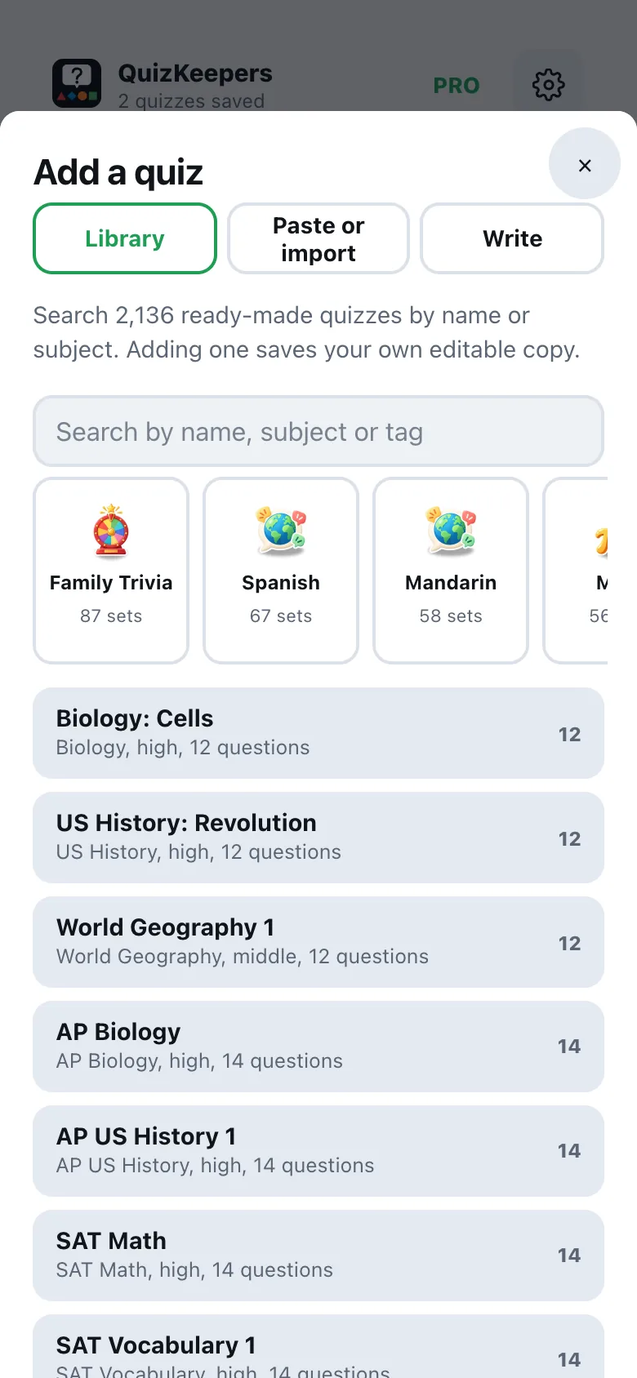Open the partially visible fourth category card
The width and height of the screenshot is (637, 1378).
coord(576,571)
